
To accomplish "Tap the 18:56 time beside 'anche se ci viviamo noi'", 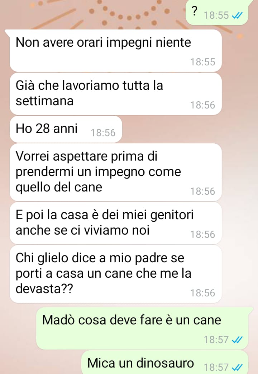I will pos(202,235).
